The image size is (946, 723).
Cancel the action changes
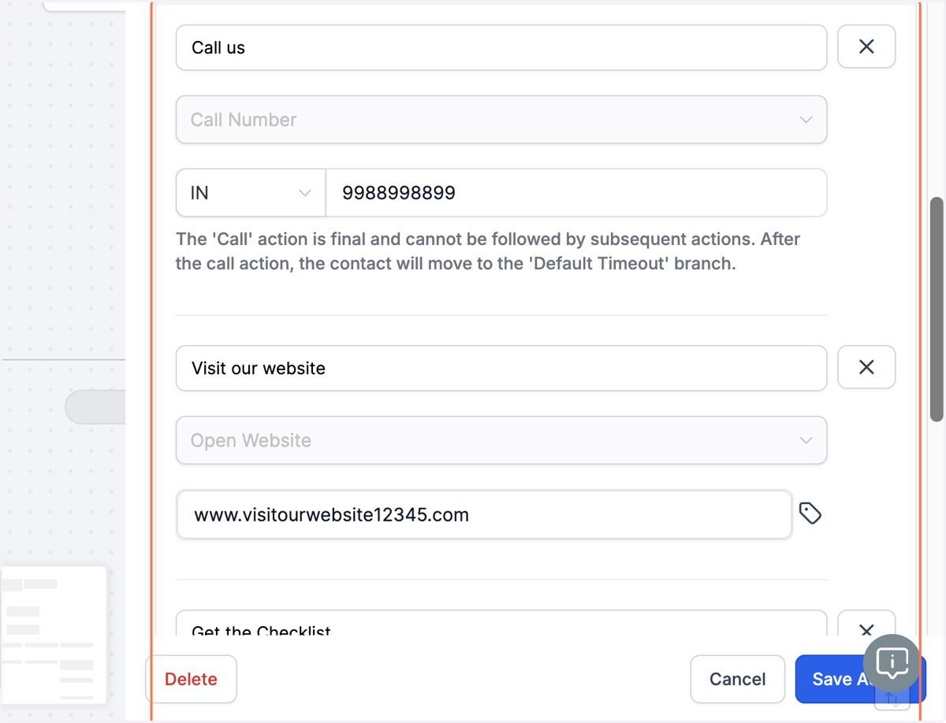738,679
